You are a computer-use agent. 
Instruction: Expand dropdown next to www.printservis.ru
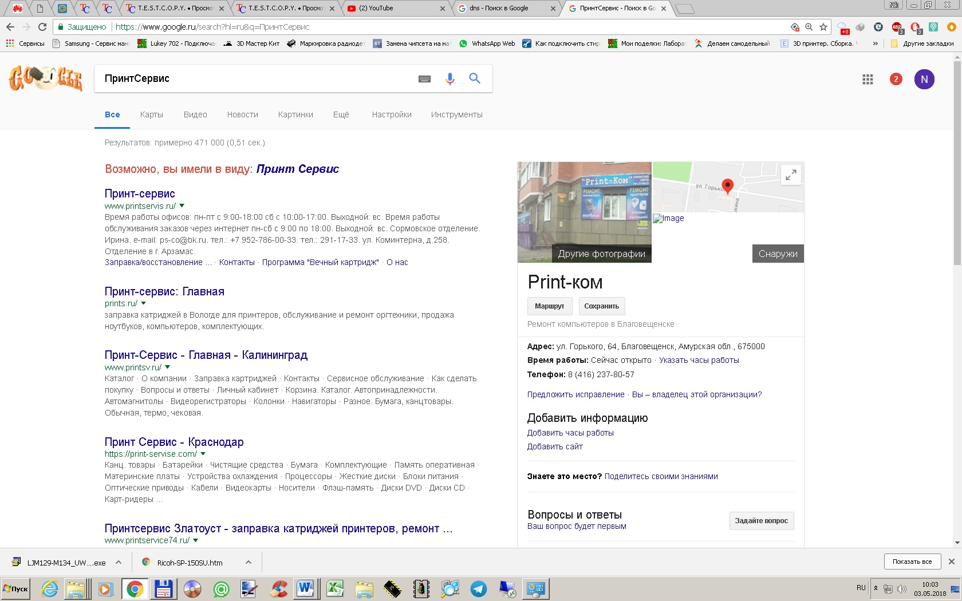(x=182, y=205)
